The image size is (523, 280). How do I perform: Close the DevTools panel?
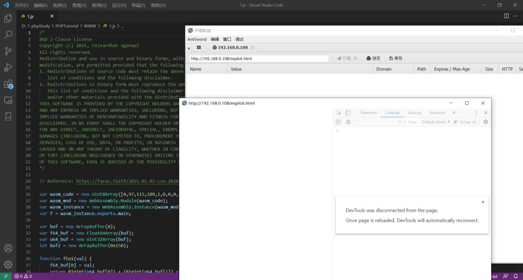(x=486, y=113)
